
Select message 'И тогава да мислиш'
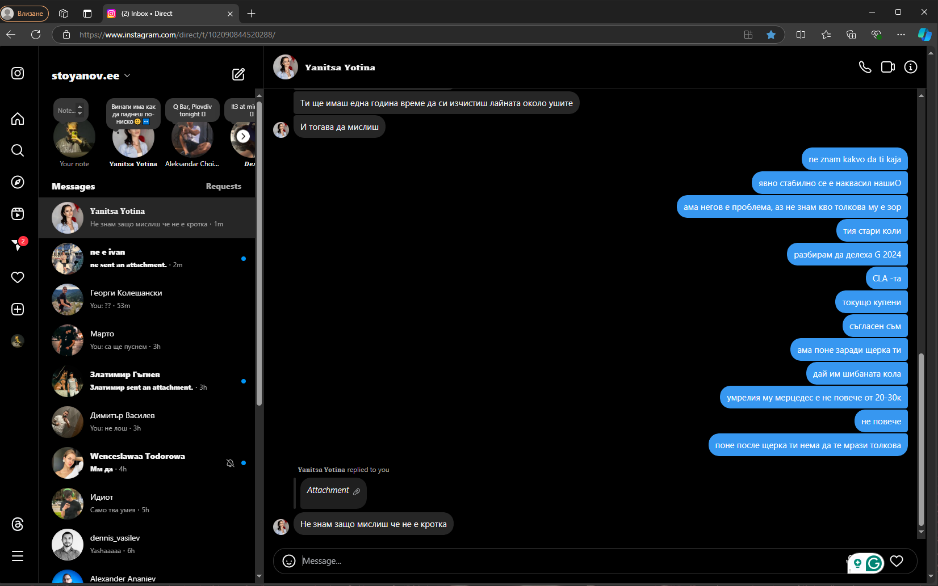pos(340,127)
